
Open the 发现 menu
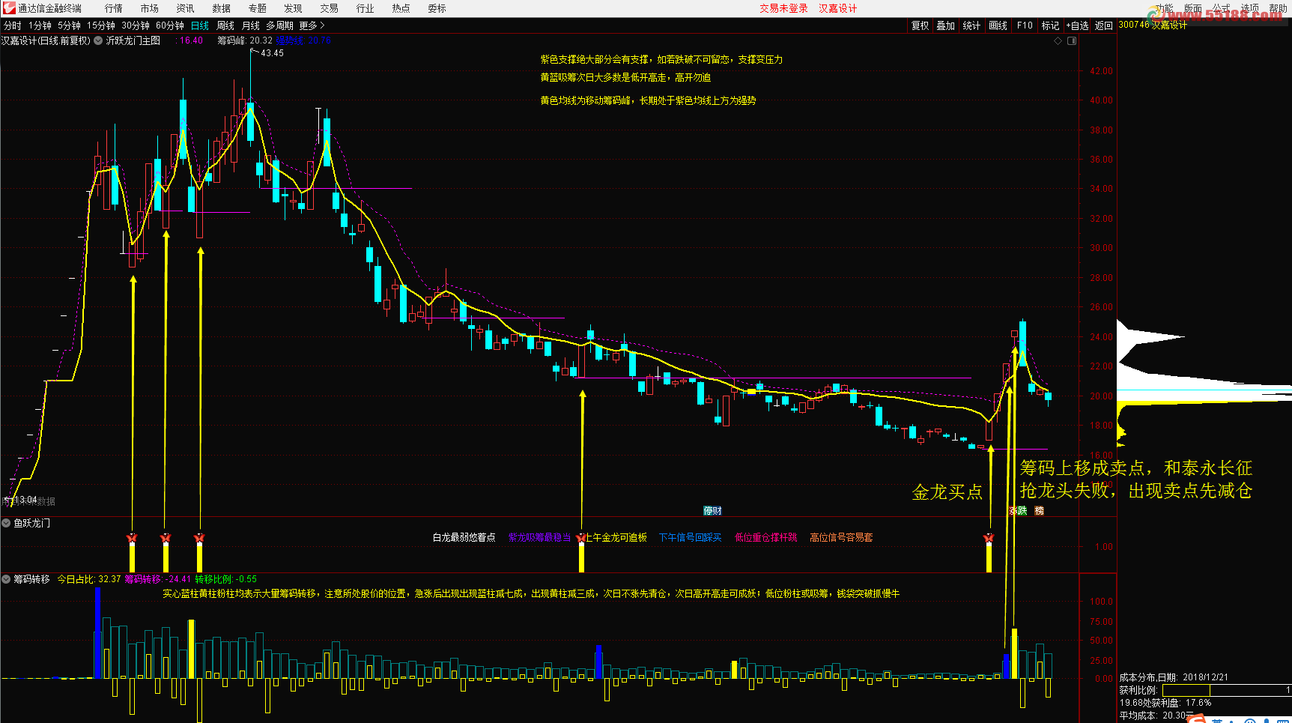click(x=293, y=8)
